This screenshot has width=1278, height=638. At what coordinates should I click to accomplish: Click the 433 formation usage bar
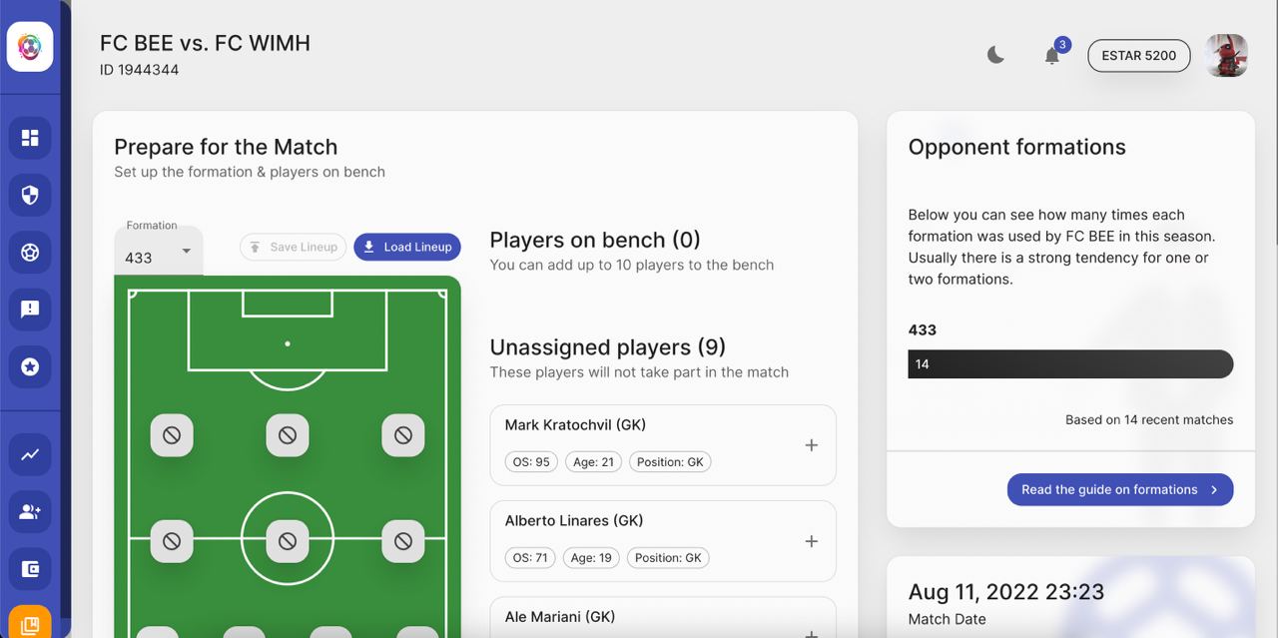1070,364
